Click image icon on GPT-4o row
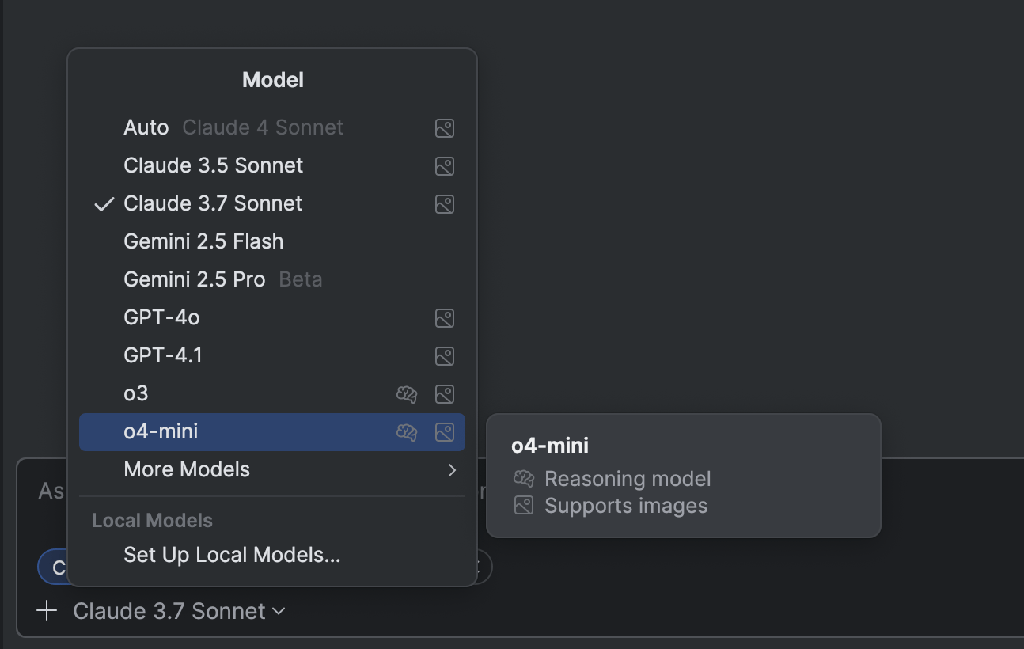Image resolution: width=1024 pixels, height=649 pixels. pyautogui.click(x=445, y=318)
